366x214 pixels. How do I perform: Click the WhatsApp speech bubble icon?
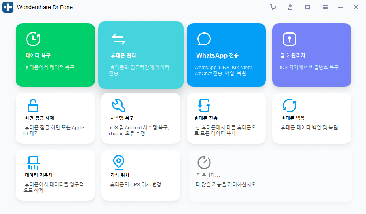point(204,39)
